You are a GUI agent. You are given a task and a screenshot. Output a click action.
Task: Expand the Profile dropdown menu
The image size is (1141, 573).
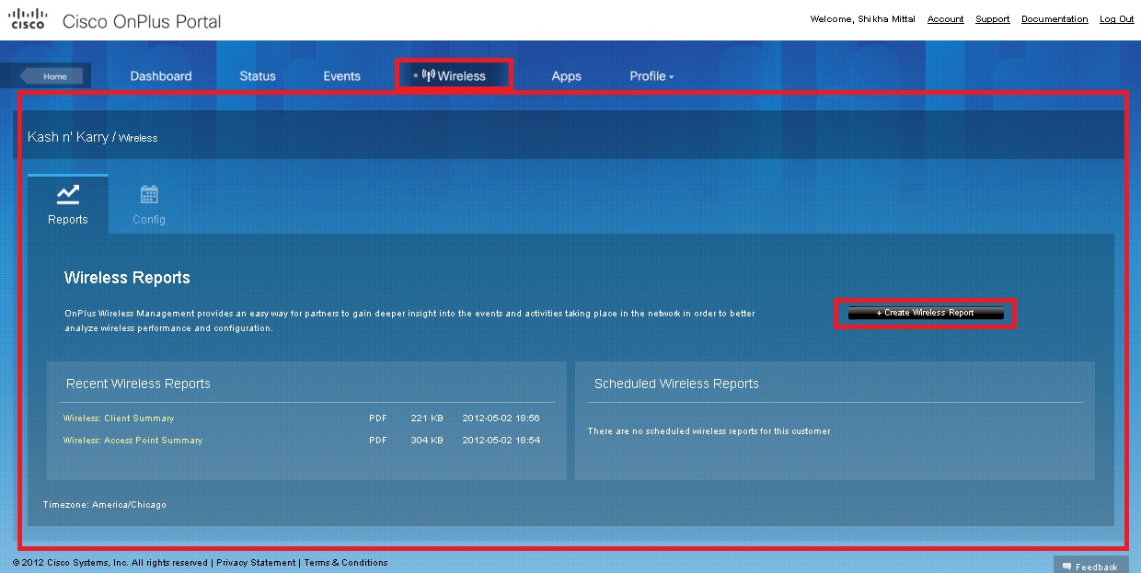pos(651,76)
